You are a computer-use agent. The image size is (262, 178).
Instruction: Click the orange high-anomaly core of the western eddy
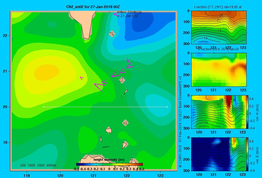[46, 73]
